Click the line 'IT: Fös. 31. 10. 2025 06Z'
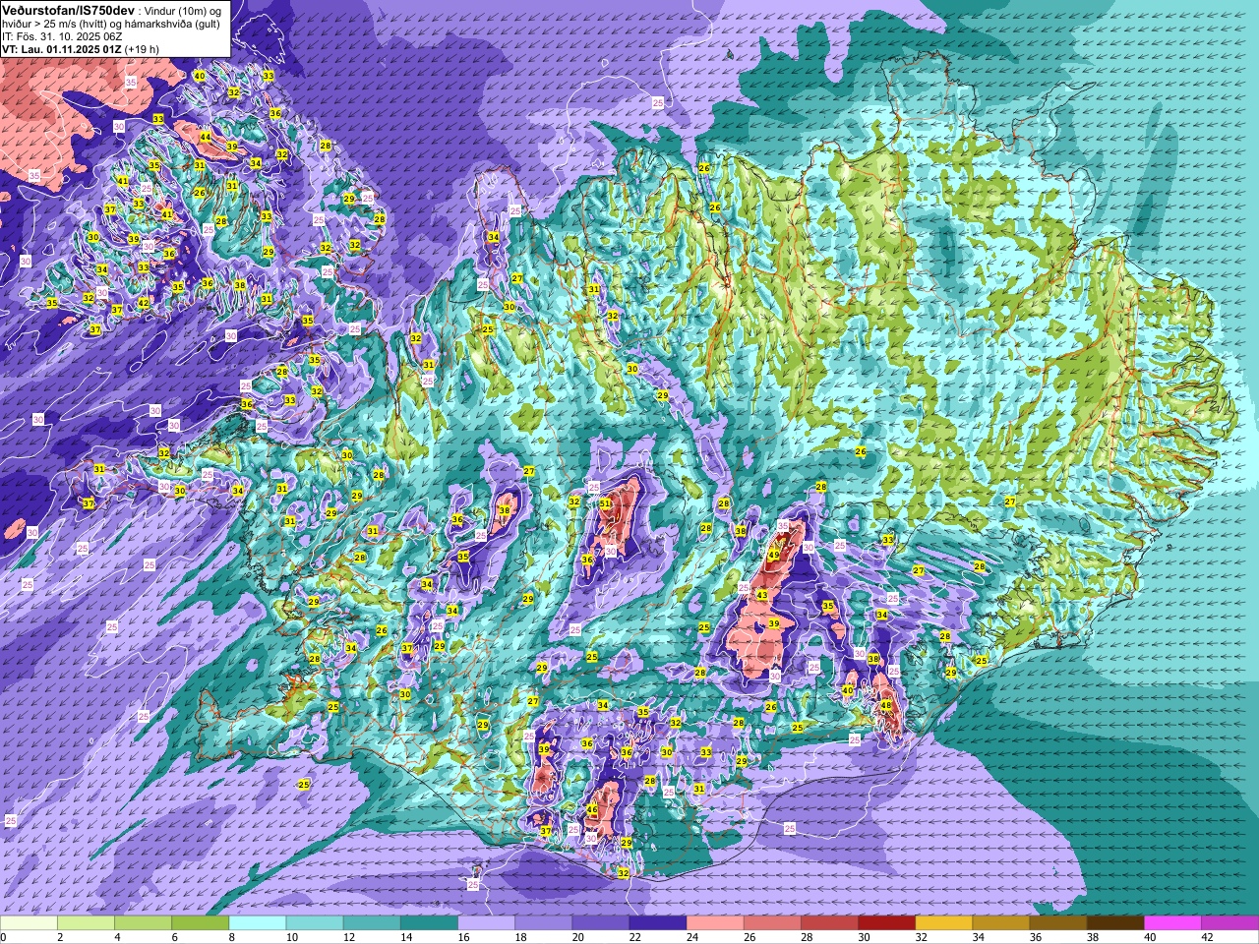 (x=62, y=35)
